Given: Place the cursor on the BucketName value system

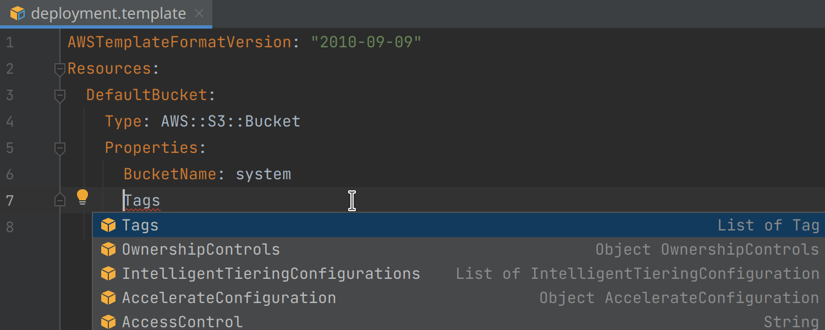Looking at the screenshot, I should (x=263, y=174).
